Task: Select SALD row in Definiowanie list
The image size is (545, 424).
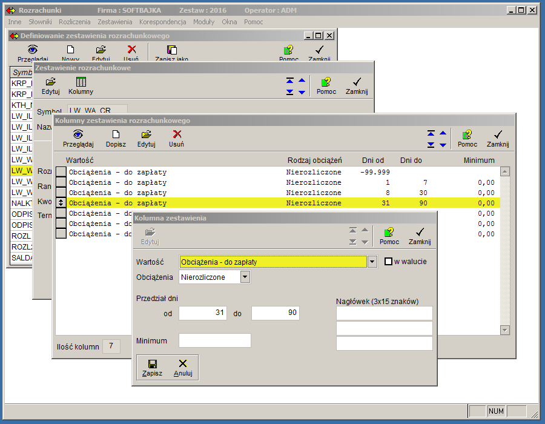Action: click(x=22, y=257)
